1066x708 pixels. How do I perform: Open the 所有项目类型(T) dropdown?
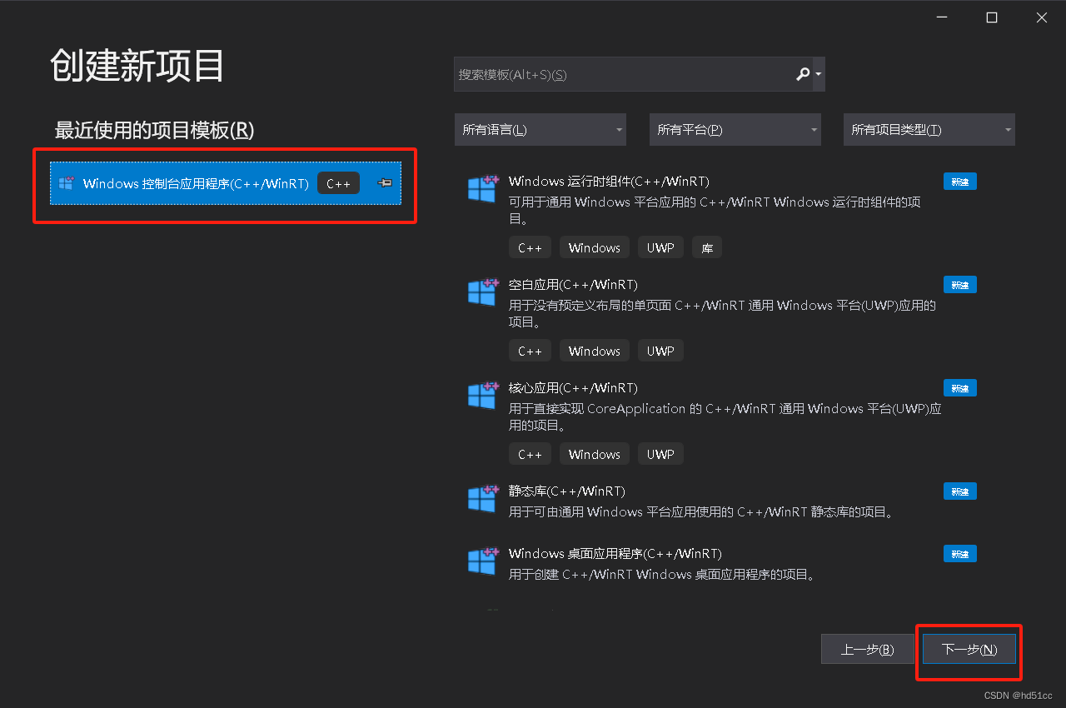[929, 129]
